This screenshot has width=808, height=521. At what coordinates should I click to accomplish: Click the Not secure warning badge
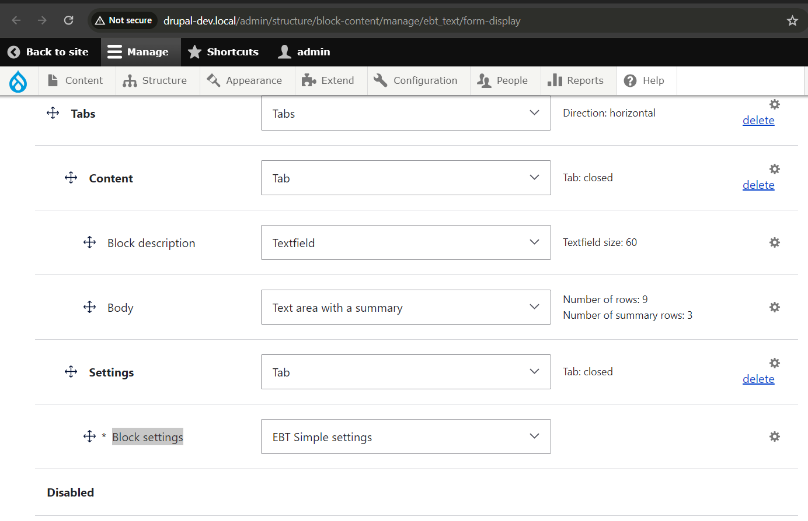tap(124, 20)
